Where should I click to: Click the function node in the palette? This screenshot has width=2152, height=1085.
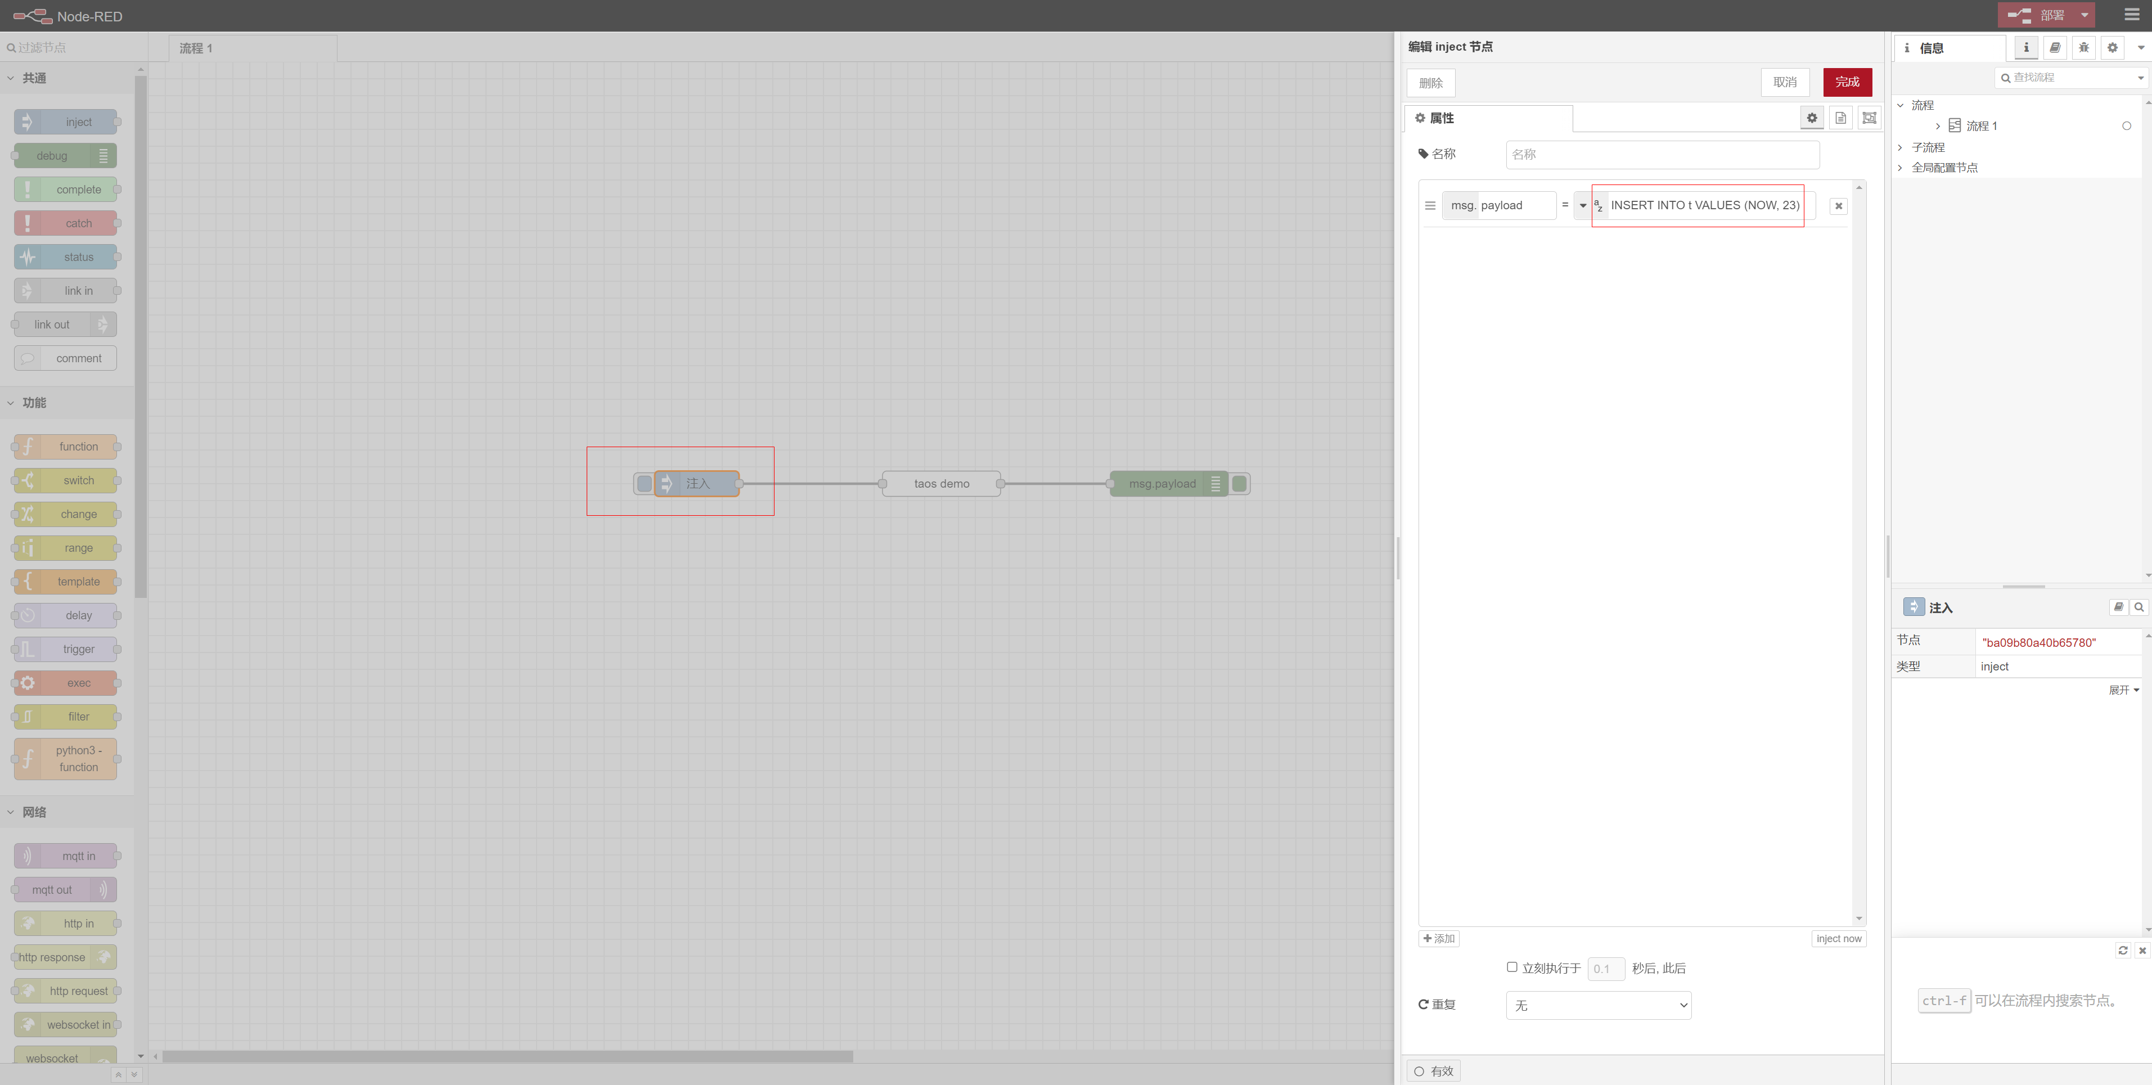pyautogui.click(x=64, y=446)
